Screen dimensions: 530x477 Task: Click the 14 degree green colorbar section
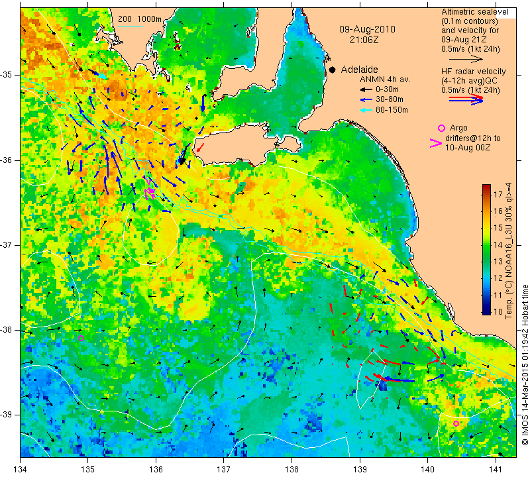(486, 245)
